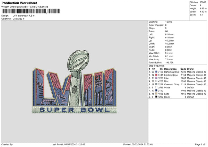Select the Mist color swatch
This screenshot has width=208, height=147.
[156, 81]
